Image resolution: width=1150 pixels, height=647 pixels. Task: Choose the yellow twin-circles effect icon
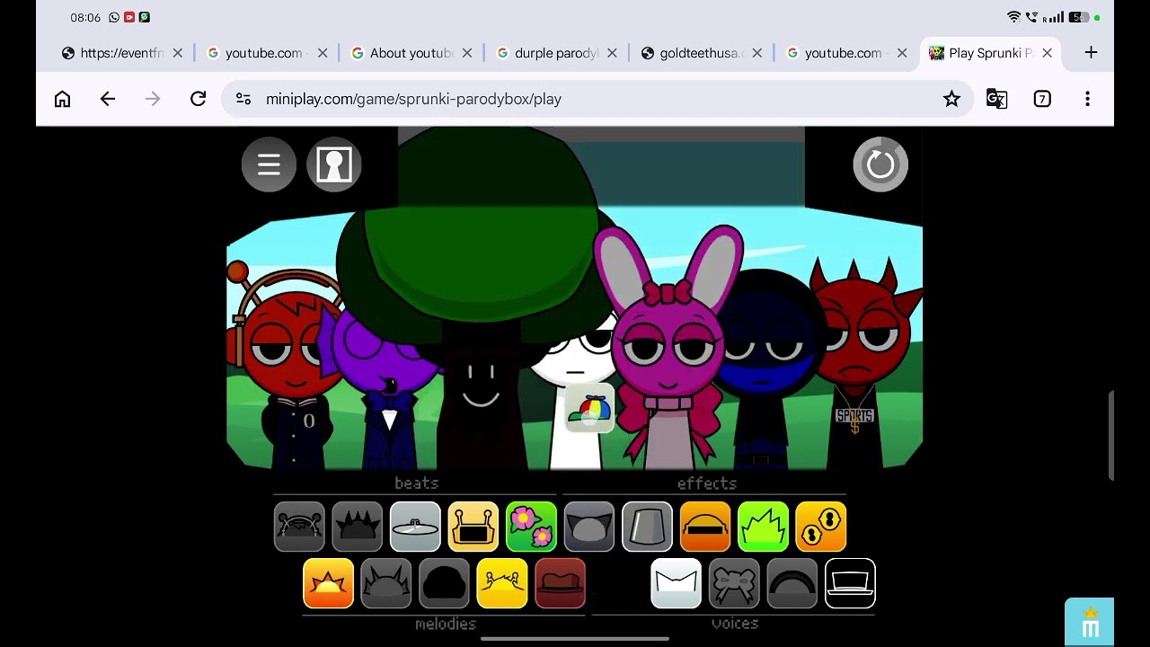(821, 527)
